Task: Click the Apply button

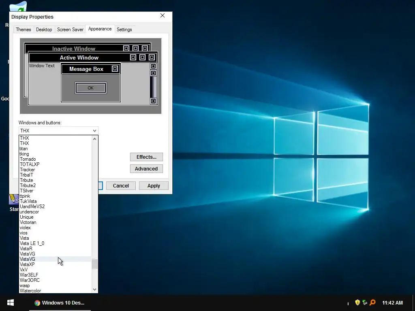Action: 154,185
